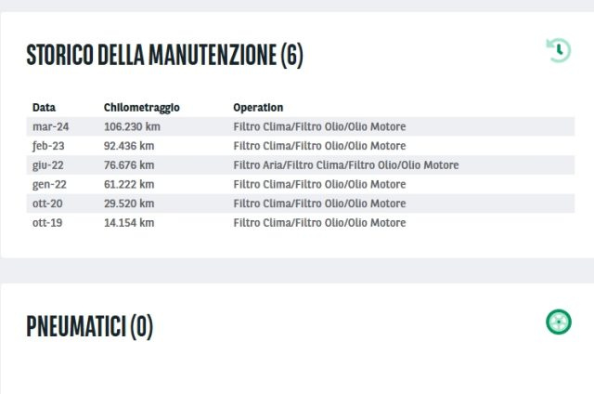Image resolution: width=594 pixels, height=394 pixels.
Task: Click the Chilometraggio column header
Action: 142,108
